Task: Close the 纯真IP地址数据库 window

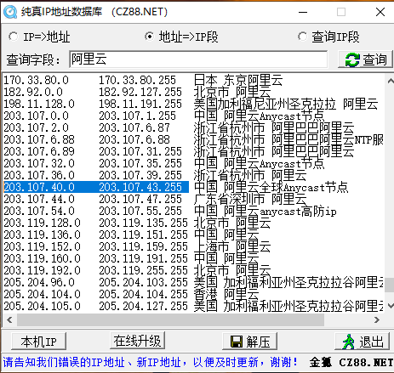Action: (x=380, y=12)
